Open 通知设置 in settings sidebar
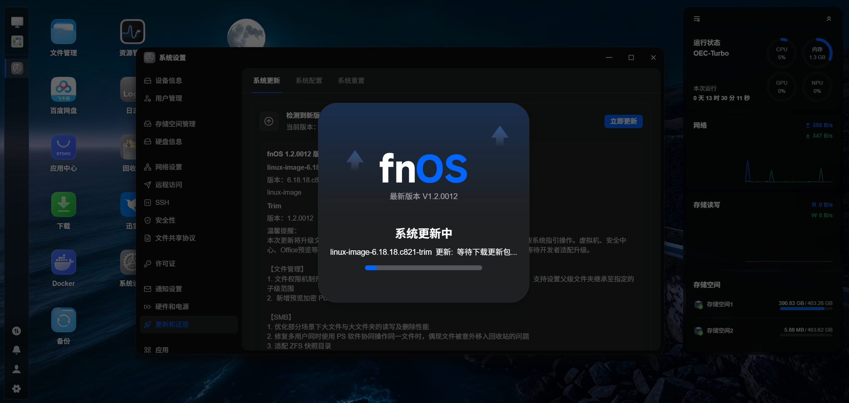This screenshot has height=403, width=849. point(189,289)
